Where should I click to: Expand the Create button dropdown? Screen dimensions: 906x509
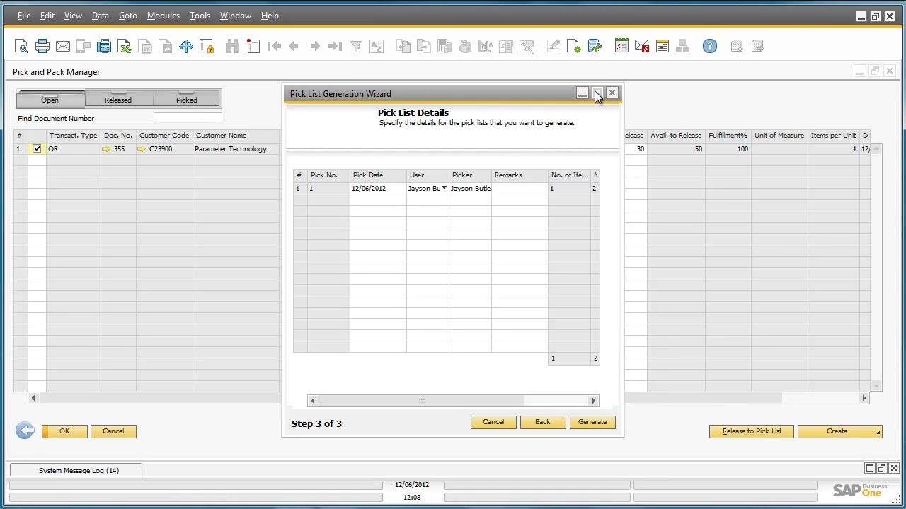pyautogui.click(x=878, y=431)
